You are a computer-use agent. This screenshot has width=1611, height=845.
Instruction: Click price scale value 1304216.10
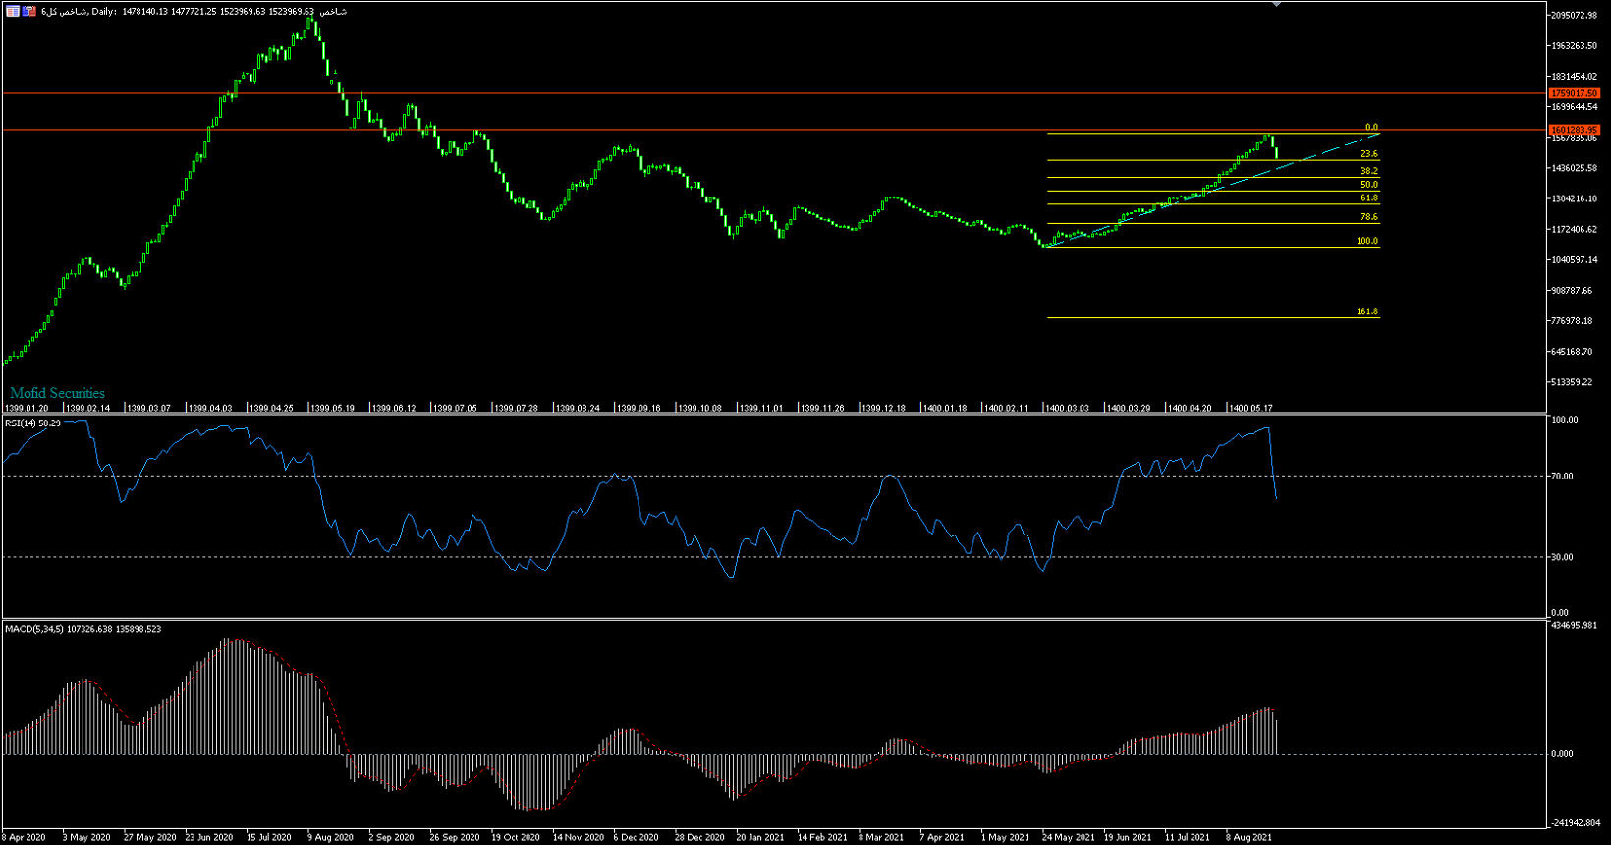tap(1575, 198)
